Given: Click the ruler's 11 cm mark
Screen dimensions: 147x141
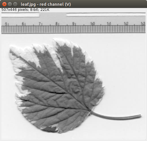Looking at the screenshot, I should click(109, 23).
